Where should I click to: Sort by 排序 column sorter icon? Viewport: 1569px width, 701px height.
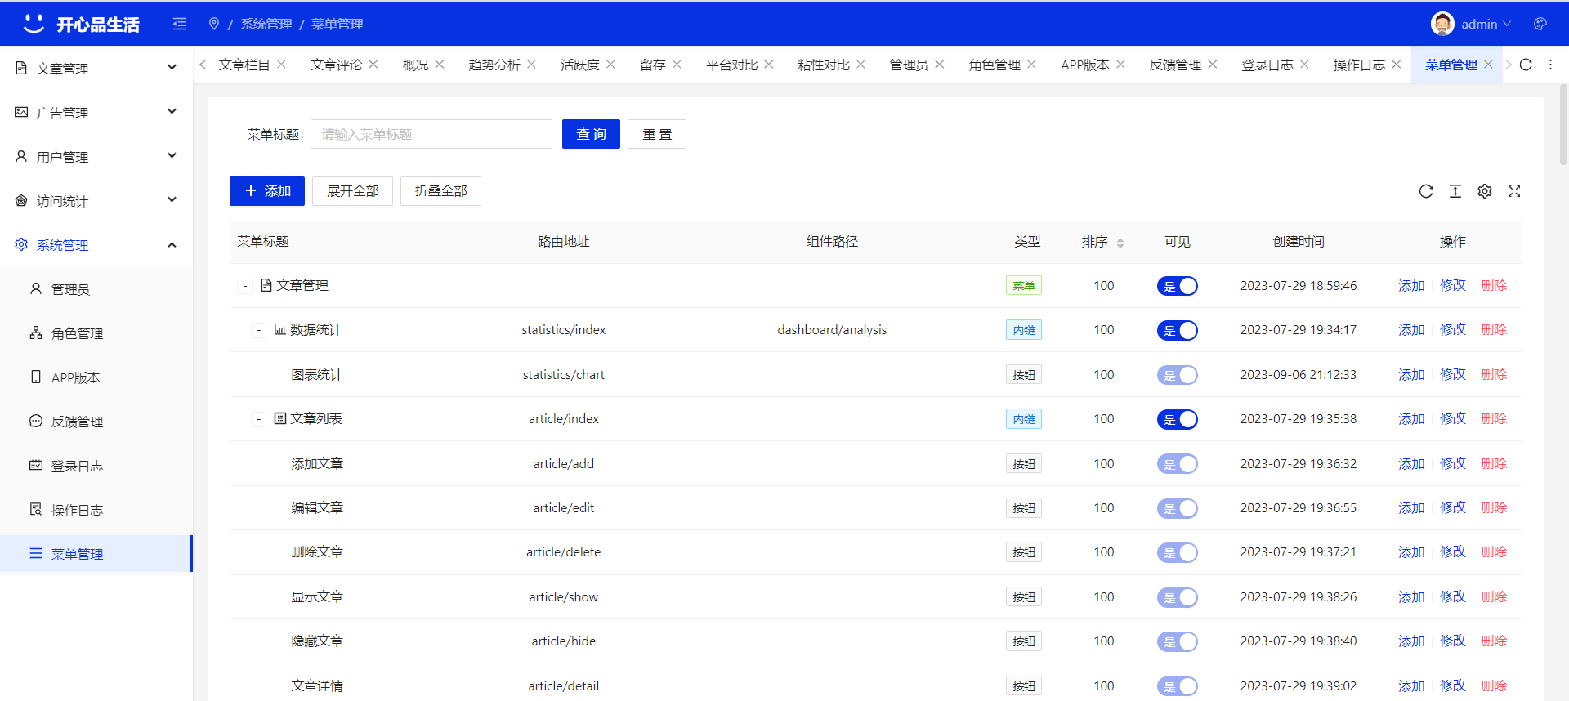[x=1120, y=243]
